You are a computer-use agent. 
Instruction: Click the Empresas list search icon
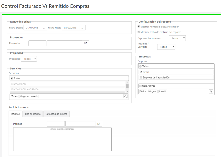(x=211, y=91)
